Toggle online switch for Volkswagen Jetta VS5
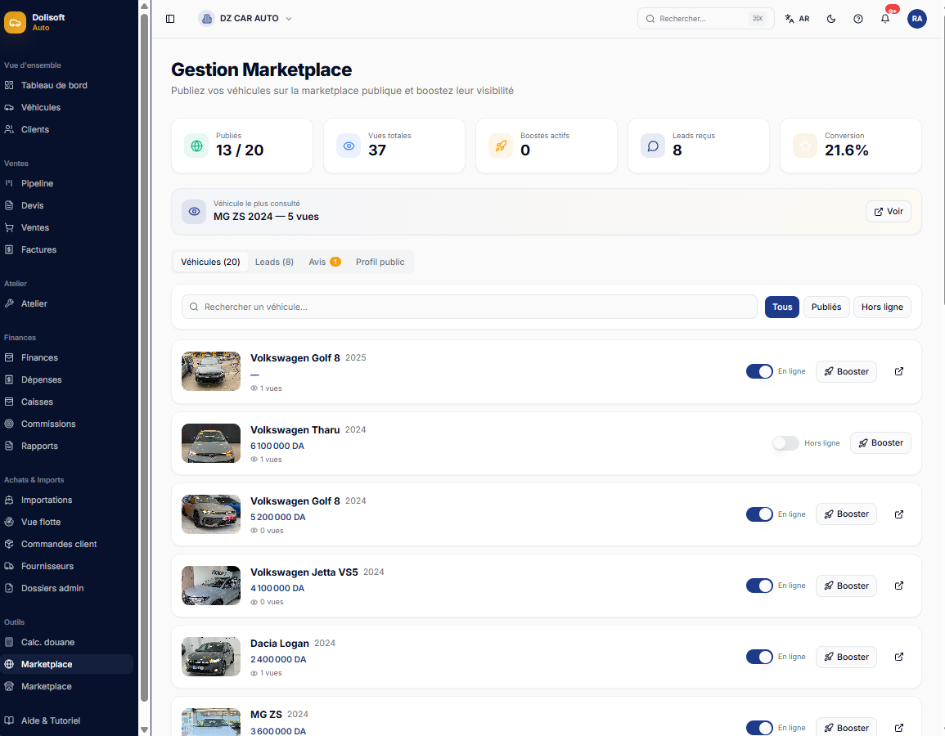 [x=759, y=586]
